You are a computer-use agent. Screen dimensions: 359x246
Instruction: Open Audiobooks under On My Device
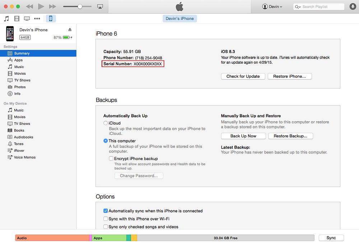(38, 137)
